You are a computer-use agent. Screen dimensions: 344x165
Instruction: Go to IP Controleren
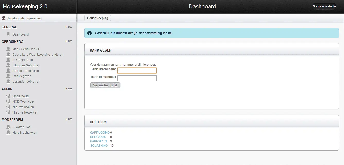23,60
